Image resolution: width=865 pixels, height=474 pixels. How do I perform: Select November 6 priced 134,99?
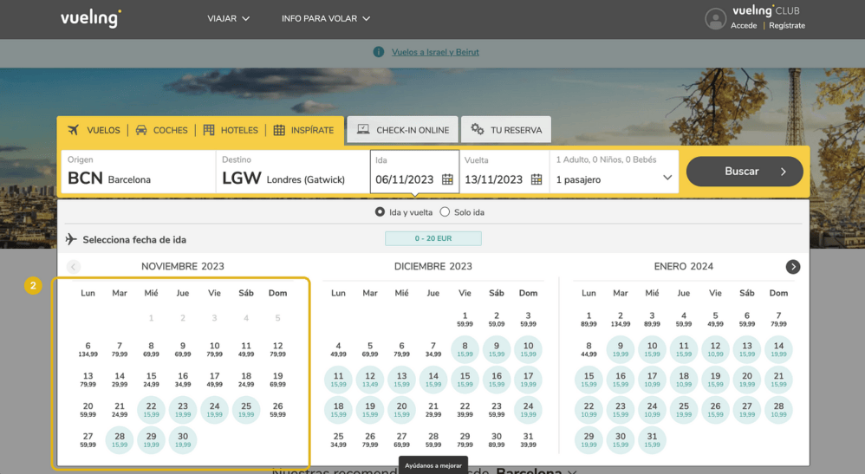coord(88,349)
